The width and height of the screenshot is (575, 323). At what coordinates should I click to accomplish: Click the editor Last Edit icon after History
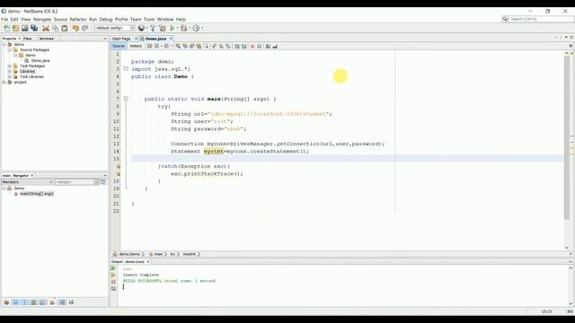[x=149, y=46]
